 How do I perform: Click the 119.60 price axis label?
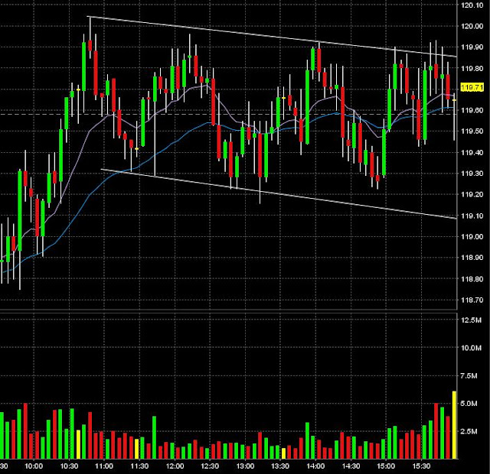[x=472, y=110]
